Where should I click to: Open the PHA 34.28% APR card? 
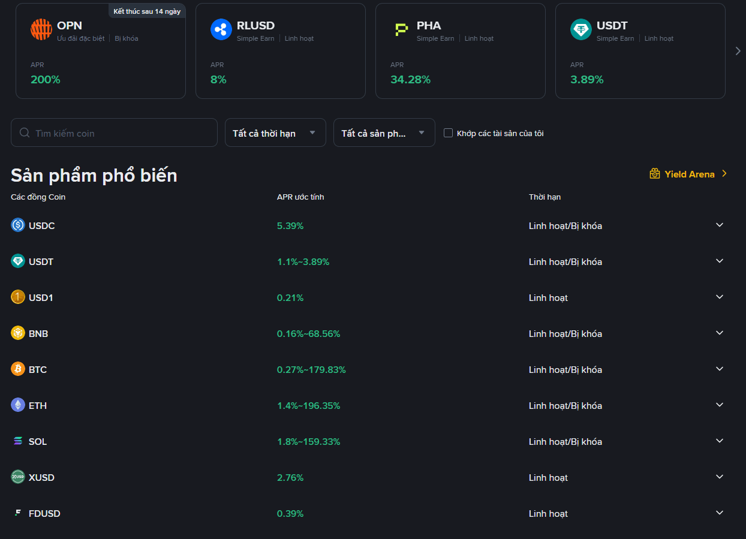(x=461, y=51)
